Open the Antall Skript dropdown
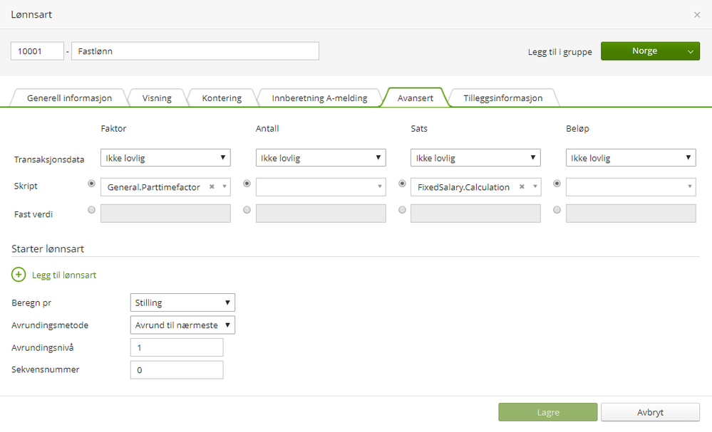Image resolution: width=712 pixels, height=432 pixels. pyautogui.click(x=321, y=187)
